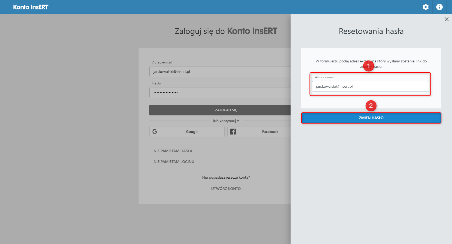Image resolution: width=452 pixels, height=244 pixels.
Task: Continue with Google button
Action: click(187, 132)
